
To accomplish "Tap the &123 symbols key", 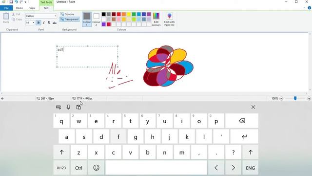I will [61, 168].
